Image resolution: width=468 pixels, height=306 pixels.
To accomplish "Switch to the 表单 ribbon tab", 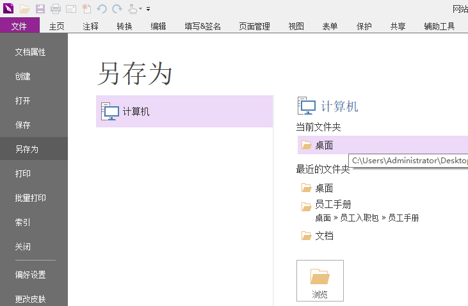I will pyautogui.click(x=330, y=26).
